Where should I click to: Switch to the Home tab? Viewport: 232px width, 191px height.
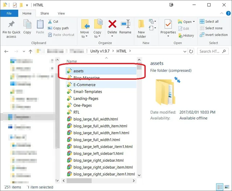click(x=27, y=13)
